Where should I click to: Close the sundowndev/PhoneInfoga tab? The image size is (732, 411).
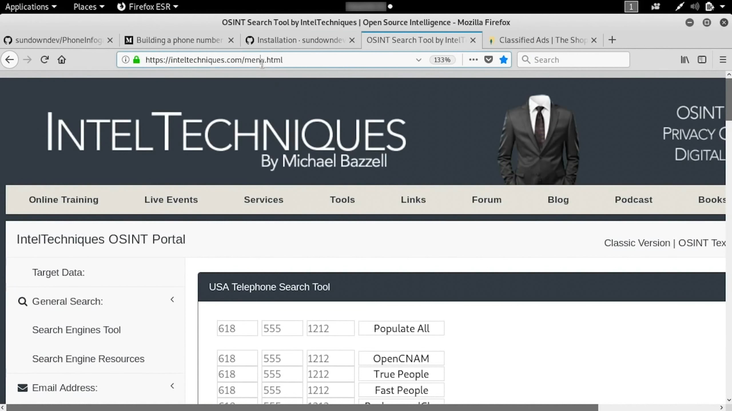[110, 40]
